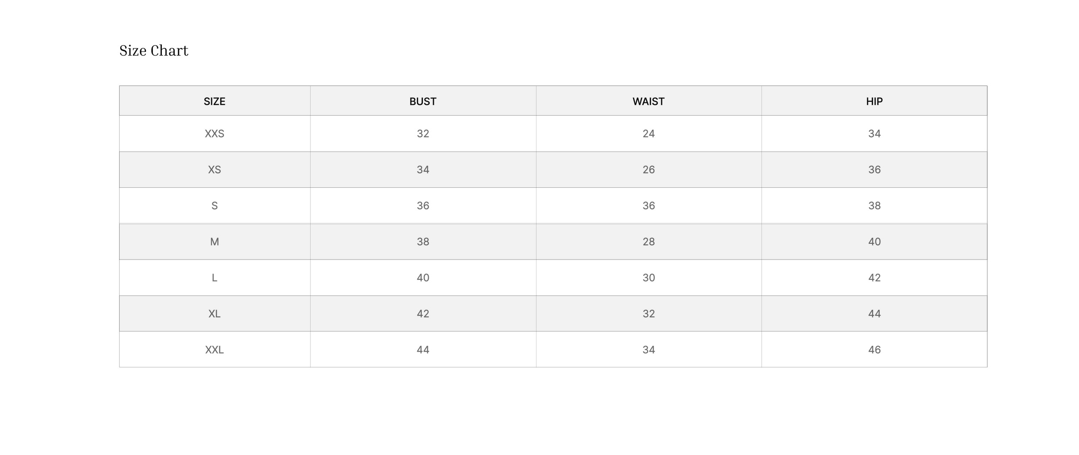Select hip value 40 in M row
This screenshot has width=1079, height=455.
[x=874, y=242]
